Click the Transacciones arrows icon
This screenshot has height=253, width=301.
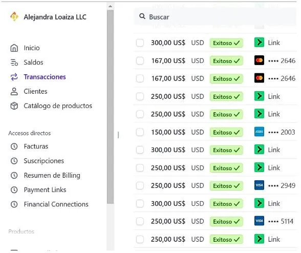[14, 77]
